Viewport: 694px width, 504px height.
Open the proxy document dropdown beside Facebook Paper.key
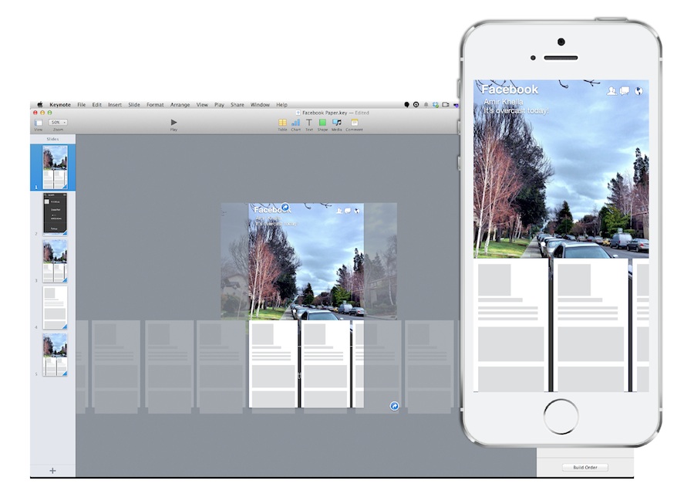coord(298,112)
